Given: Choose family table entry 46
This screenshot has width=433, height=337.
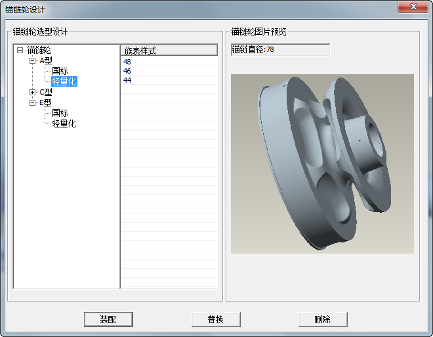Looking at the screenshot, I should (x=127, y=71).
